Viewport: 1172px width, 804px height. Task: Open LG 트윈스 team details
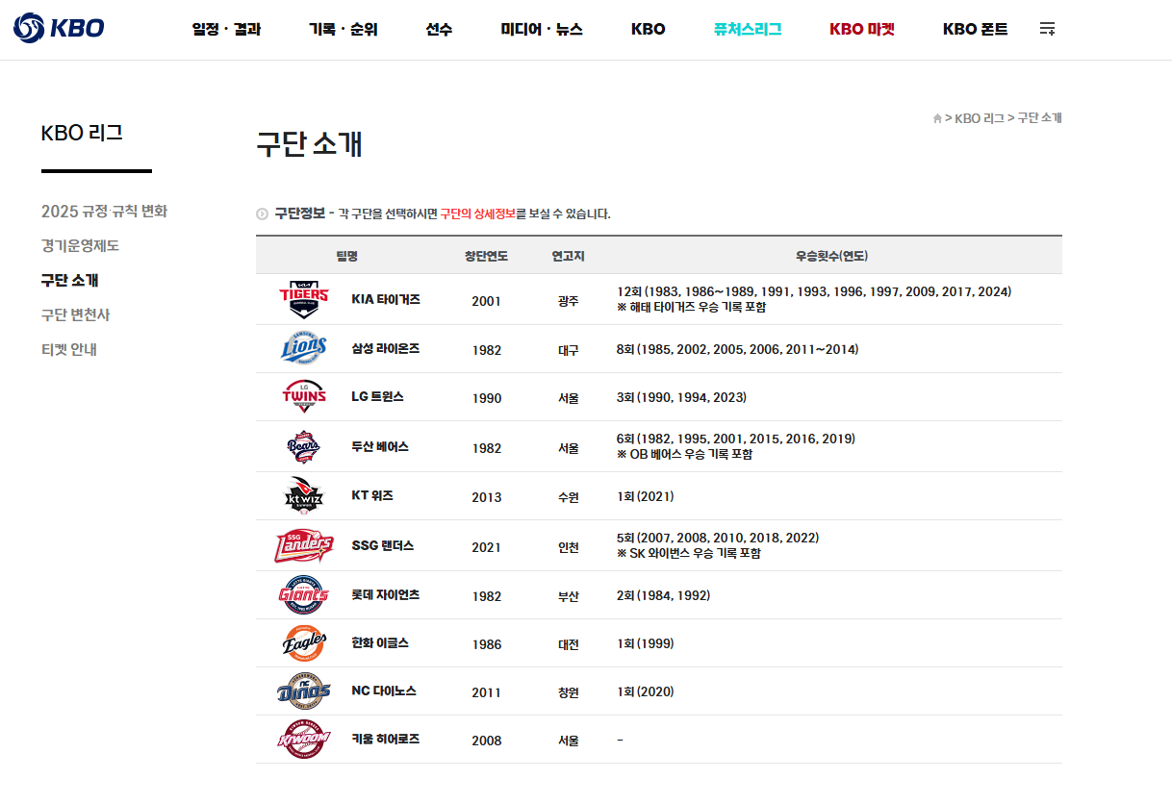pos(378,396)
